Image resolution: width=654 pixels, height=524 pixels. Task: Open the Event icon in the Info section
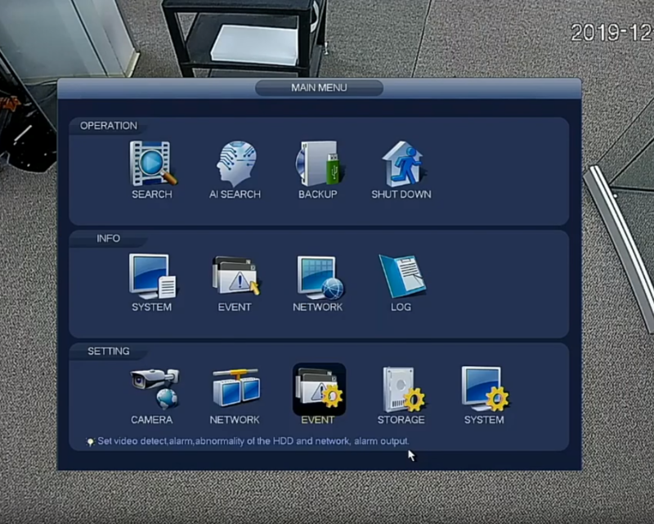click(235, 276)
